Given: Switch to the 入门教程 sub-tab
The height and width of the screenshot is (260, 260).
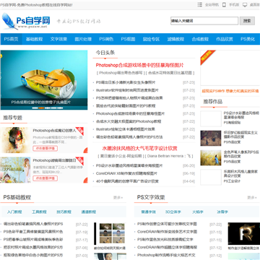Looking at the screenshot, I should coord(14,212).
